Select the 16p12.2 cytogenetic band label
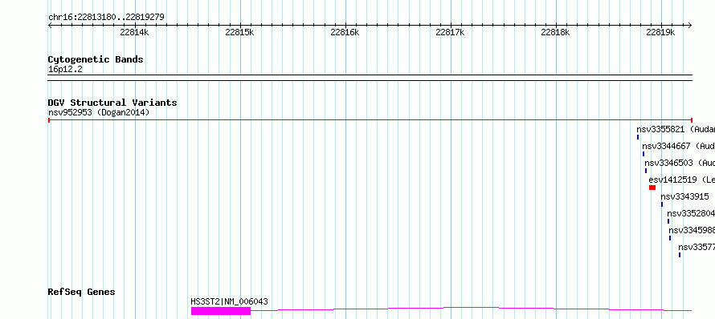The image size is (715, 319). coord(65,70)
